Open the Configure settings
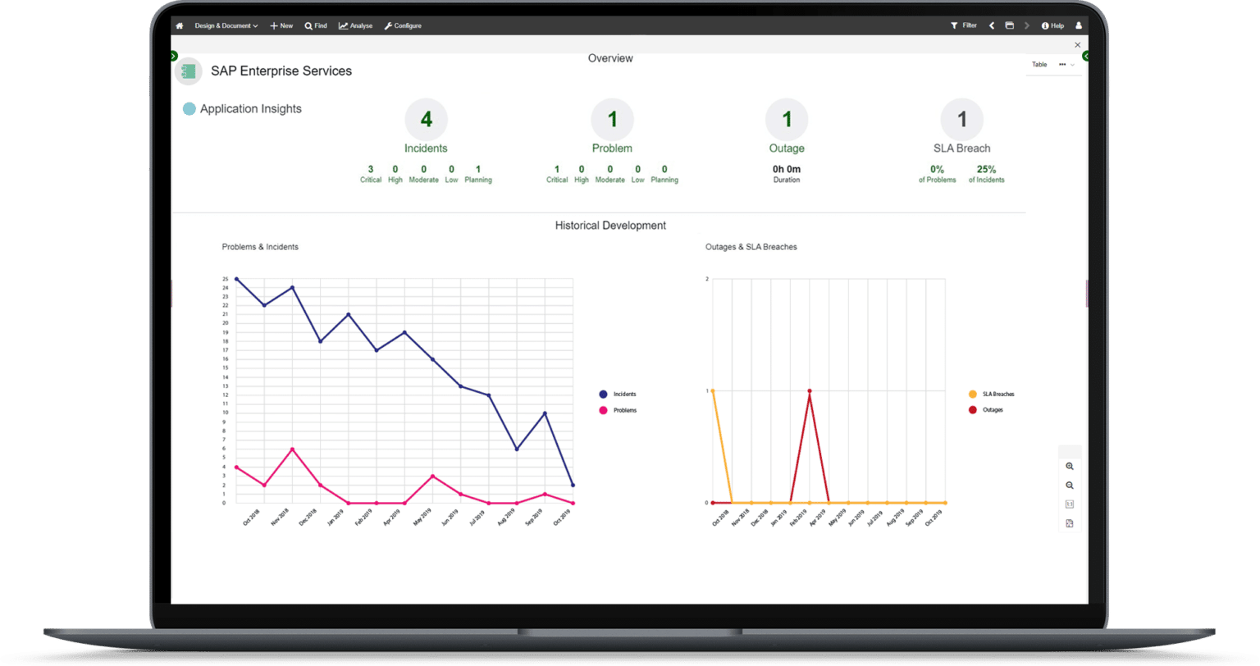Screen dimensions: 1260x666 403,25
